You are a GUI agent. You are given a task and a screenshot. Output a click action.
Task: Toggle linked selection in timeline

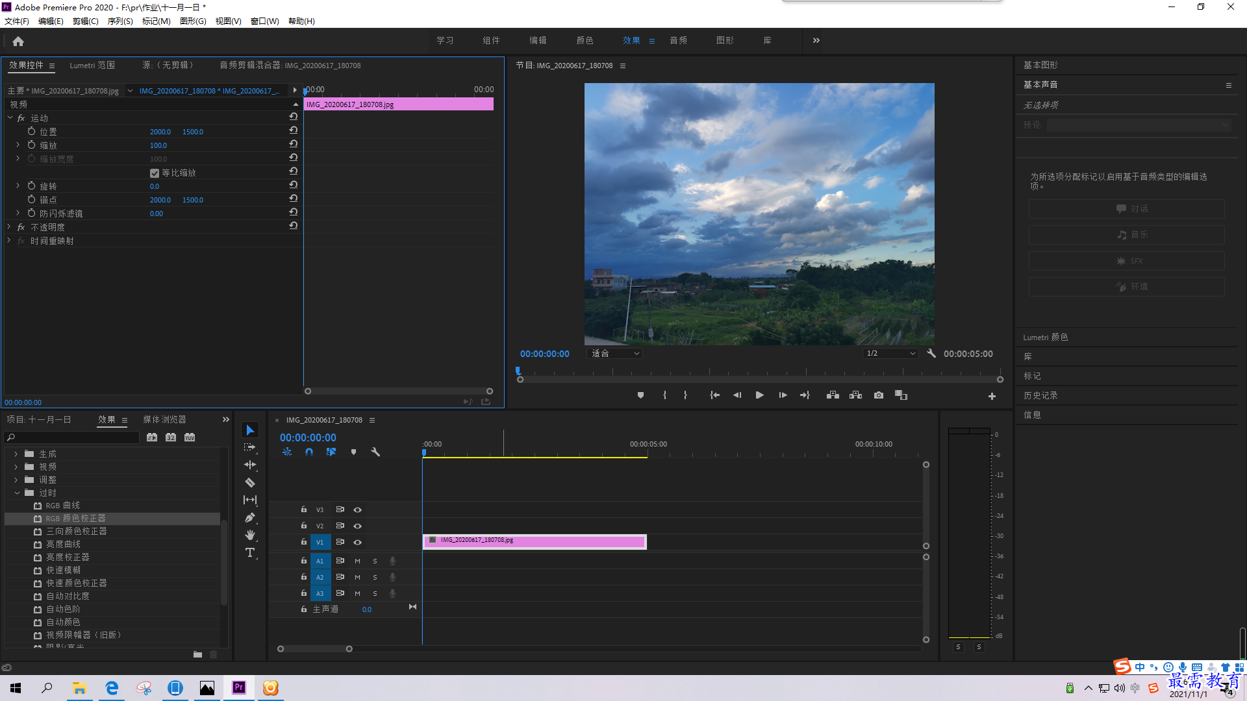[331, 452]
